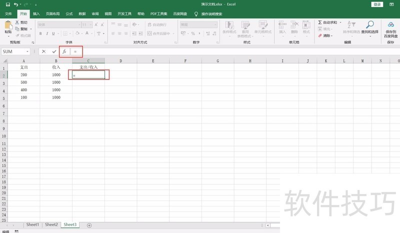Switch to the Insert (插入) tab
Viewport: 400px width, 233px height.
(36, 14)
